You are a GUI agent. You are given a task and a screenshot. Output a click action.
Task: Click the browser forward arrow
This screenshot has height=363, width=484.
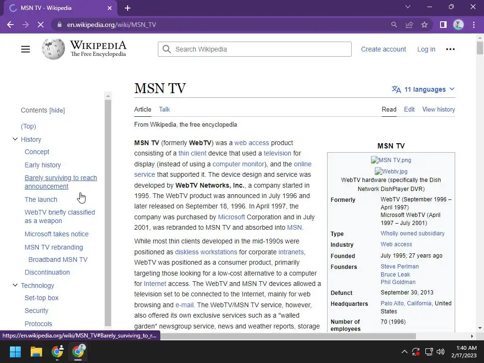[x=26, y=25]
